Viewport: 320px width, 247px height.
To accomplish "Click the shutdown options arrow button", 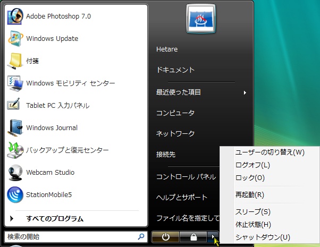I will 213,237.
